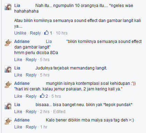Open Lia's avatar beside 'bisaaa' comment

pyautogui.click(x=8, y=106)
